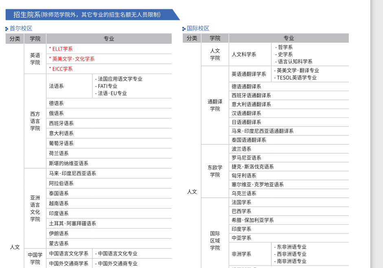Viewport: 383px width, 268px height.
Task: Click the 中国外交通商学系 cell
Action: click(69, 264)
